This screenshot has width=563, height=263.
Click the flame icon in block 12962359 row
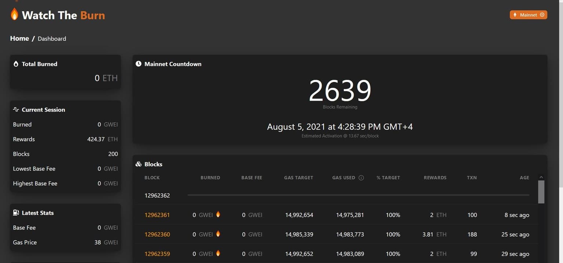tap(218, 253)
